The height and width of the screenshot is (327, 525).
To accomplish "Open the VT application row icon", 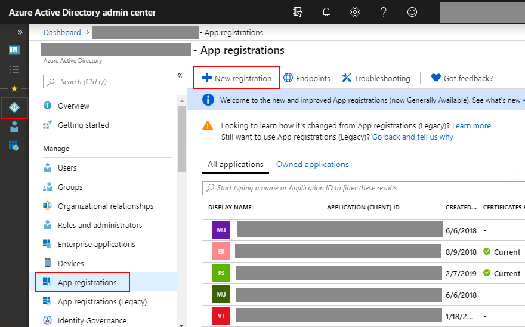I will point(221,316).
